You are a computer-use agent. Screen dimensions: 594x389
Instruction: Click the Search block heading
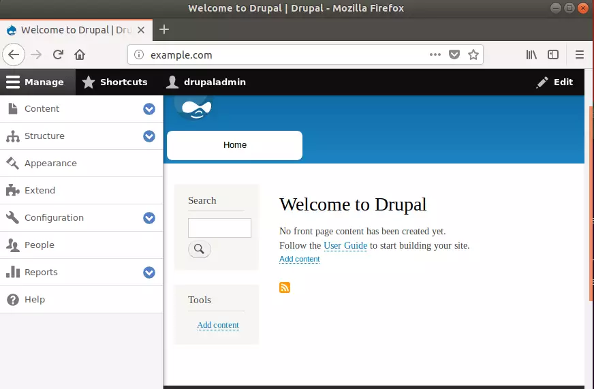click(x=202, y=200)
